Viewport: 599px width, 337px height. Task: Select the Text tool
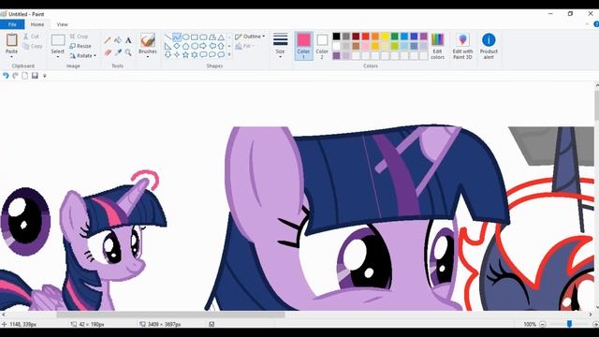(128, 39)
